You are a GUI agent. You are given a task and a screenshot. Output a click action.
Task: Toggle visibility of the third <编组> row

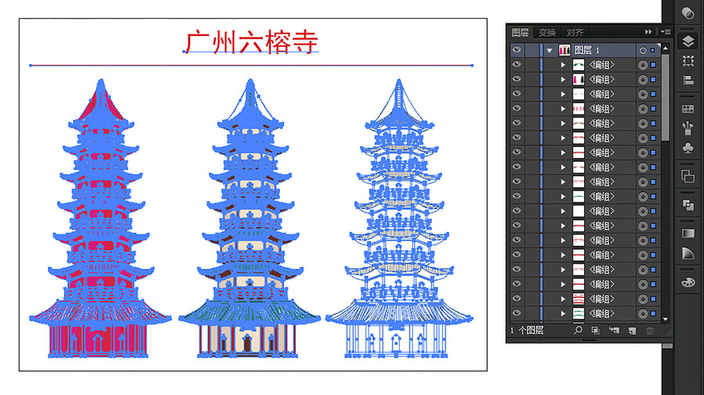click(x=517, y=94)
